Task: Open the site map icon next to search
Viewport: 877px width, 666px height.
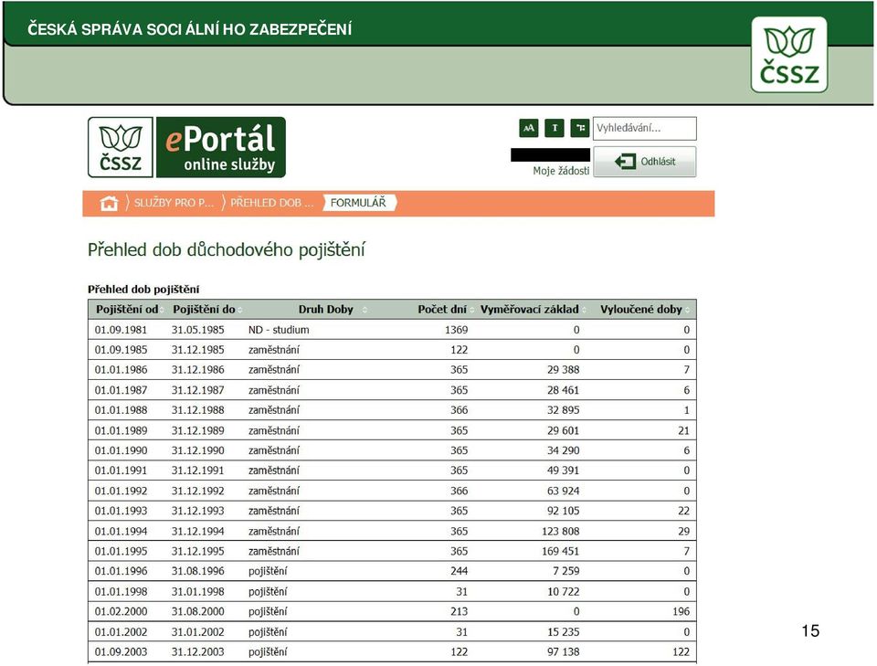Action: click(x=580, y=128)
